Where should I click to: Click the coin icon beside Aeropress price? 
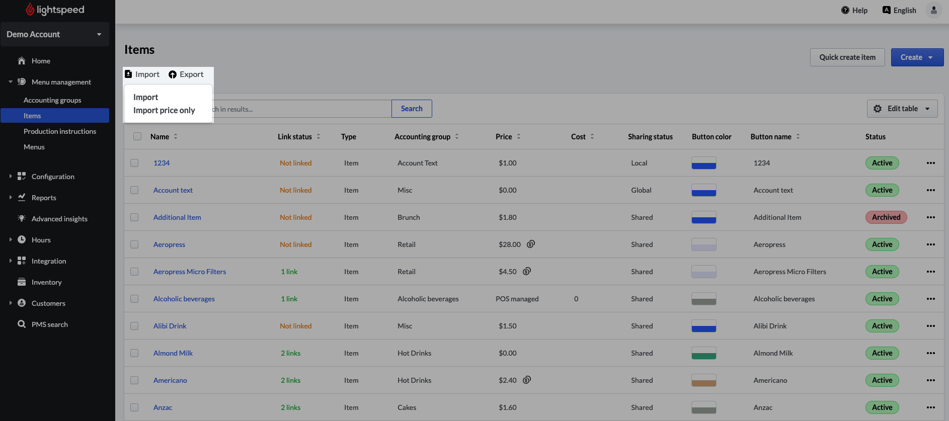point(530,244)
